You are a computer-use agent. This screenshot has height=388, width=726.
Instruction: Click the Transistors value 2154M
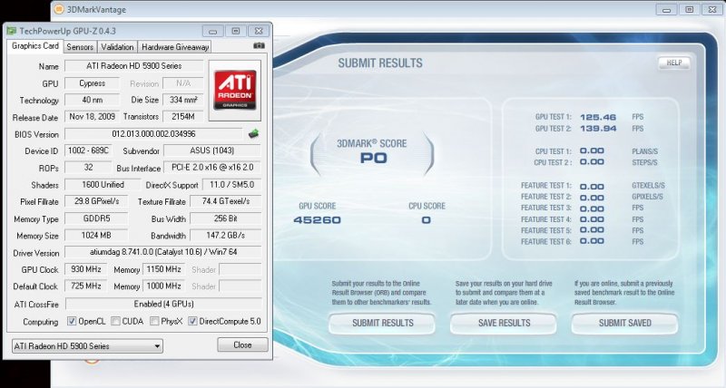[183, 117]
